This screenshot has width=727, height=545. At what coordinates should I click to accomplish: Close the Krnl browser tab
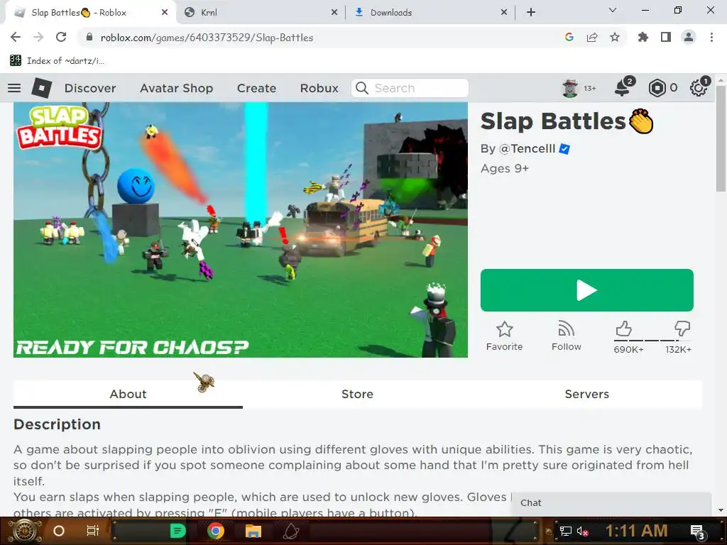coord(334,13)
